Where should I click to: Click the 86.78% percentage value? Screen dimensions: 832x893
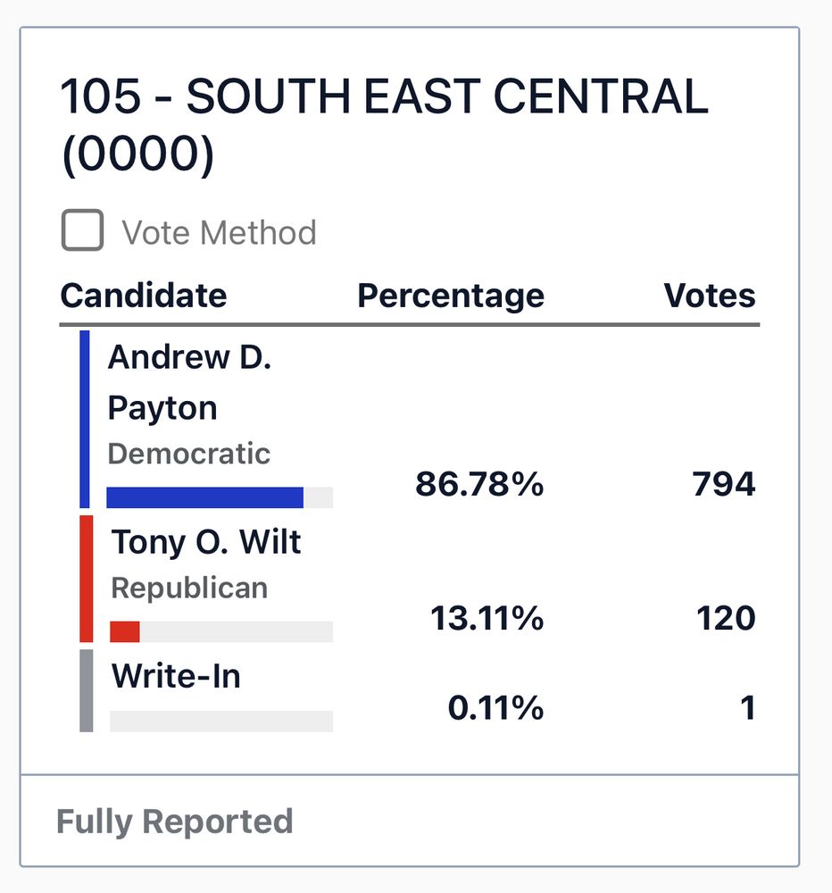pyautogui.click(x=478, y=485)
